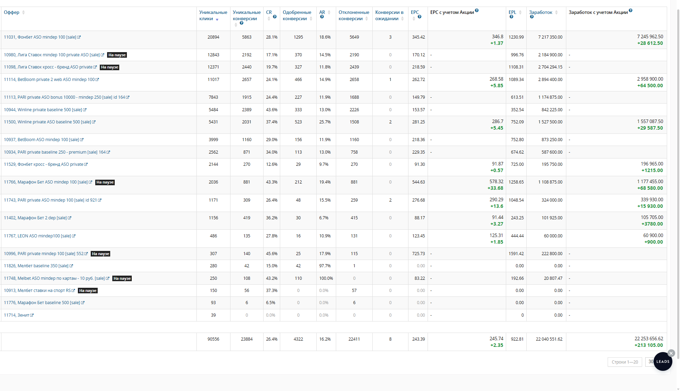The height and width of the screenshot is (391, 680).
Task: Click help icon by EPC с учетом Акции
Action: click(477, 10)
